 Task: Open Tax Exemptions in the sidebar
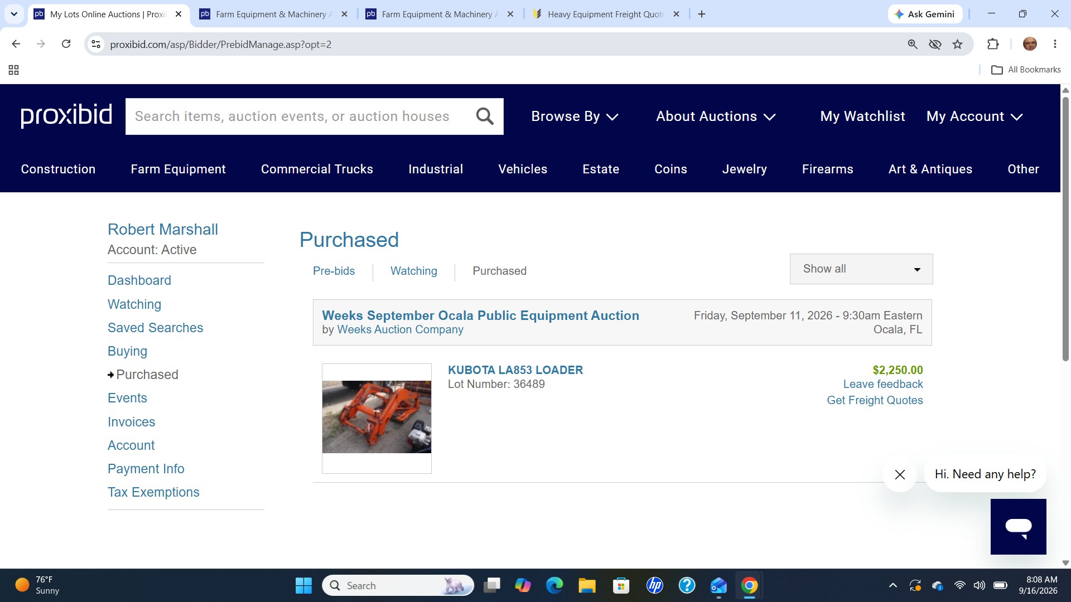pyautogui.click(x=153, y=492)
